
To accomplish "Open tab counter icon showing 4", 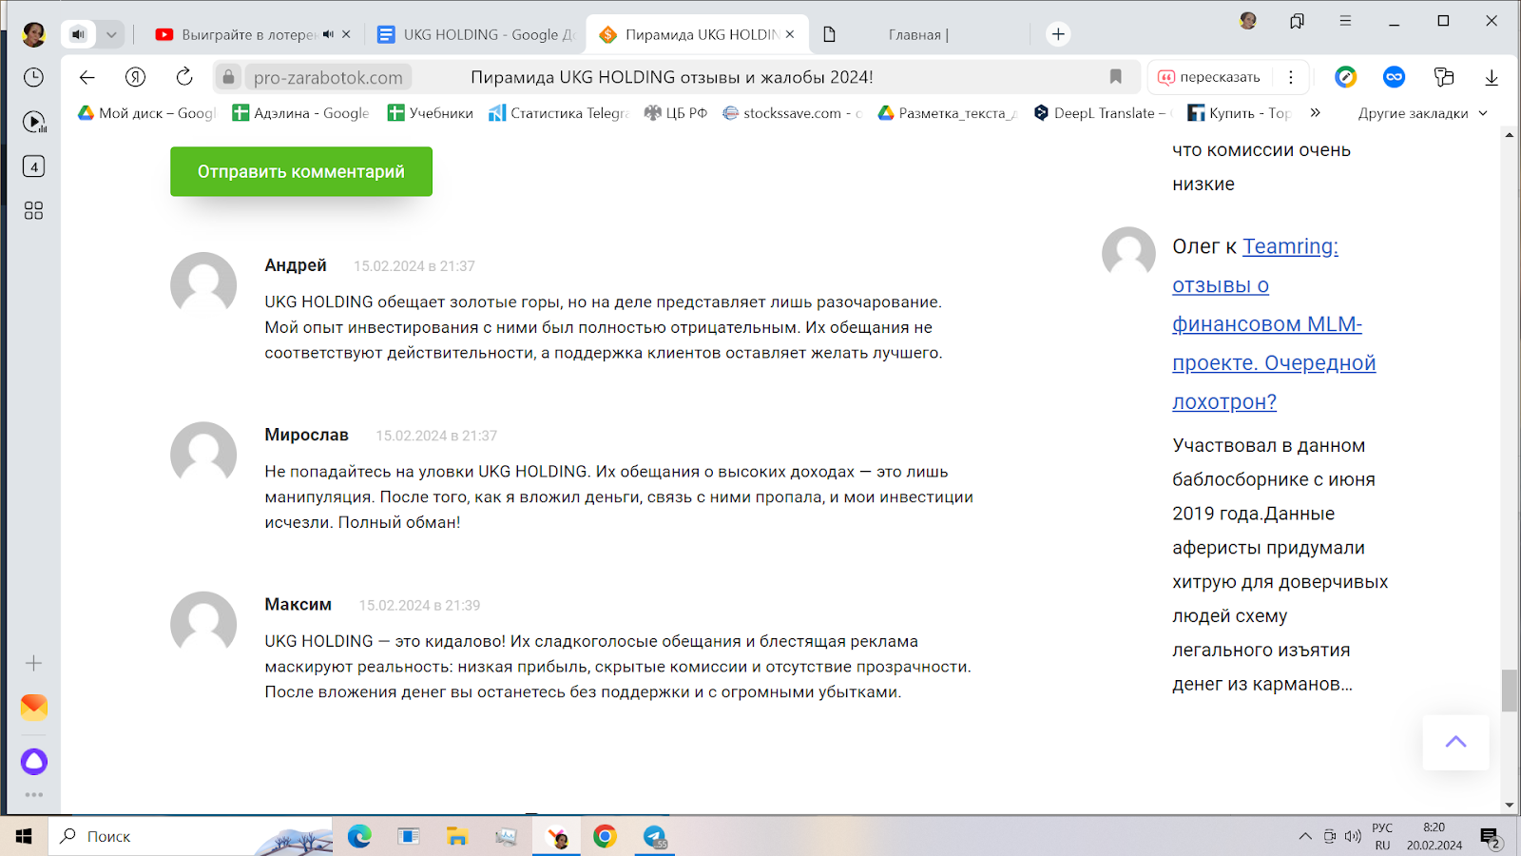I will [33, 166].
